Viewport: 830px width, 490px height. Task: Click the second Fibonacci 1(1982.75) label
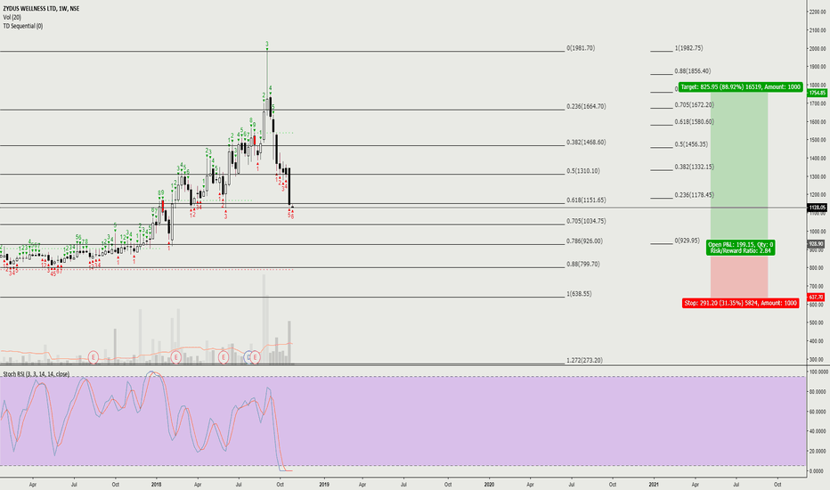tap(688, 48)
